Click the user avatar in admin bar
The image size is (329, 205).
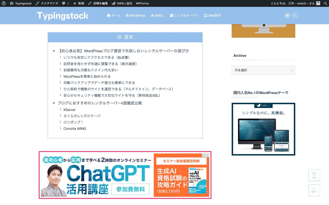point(318,3)
